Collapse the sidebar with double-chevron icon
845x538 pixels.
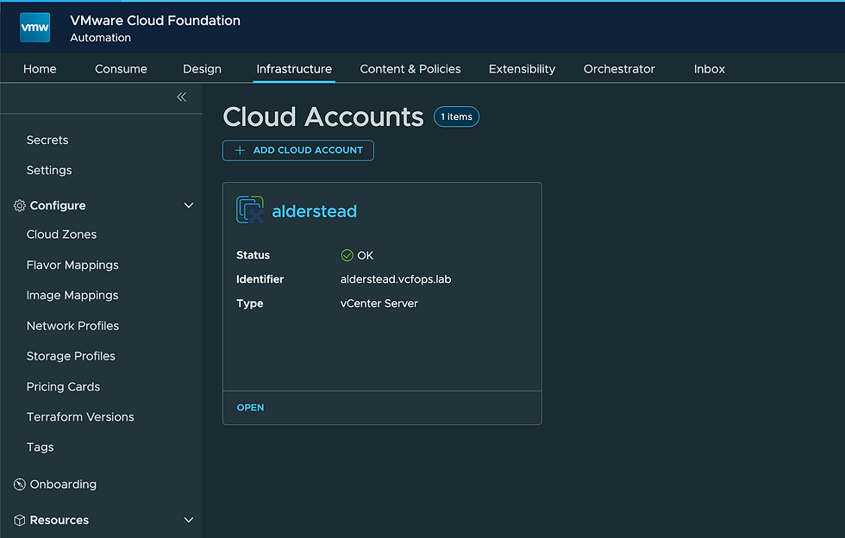pyautogui.click(x=181, y=97)
